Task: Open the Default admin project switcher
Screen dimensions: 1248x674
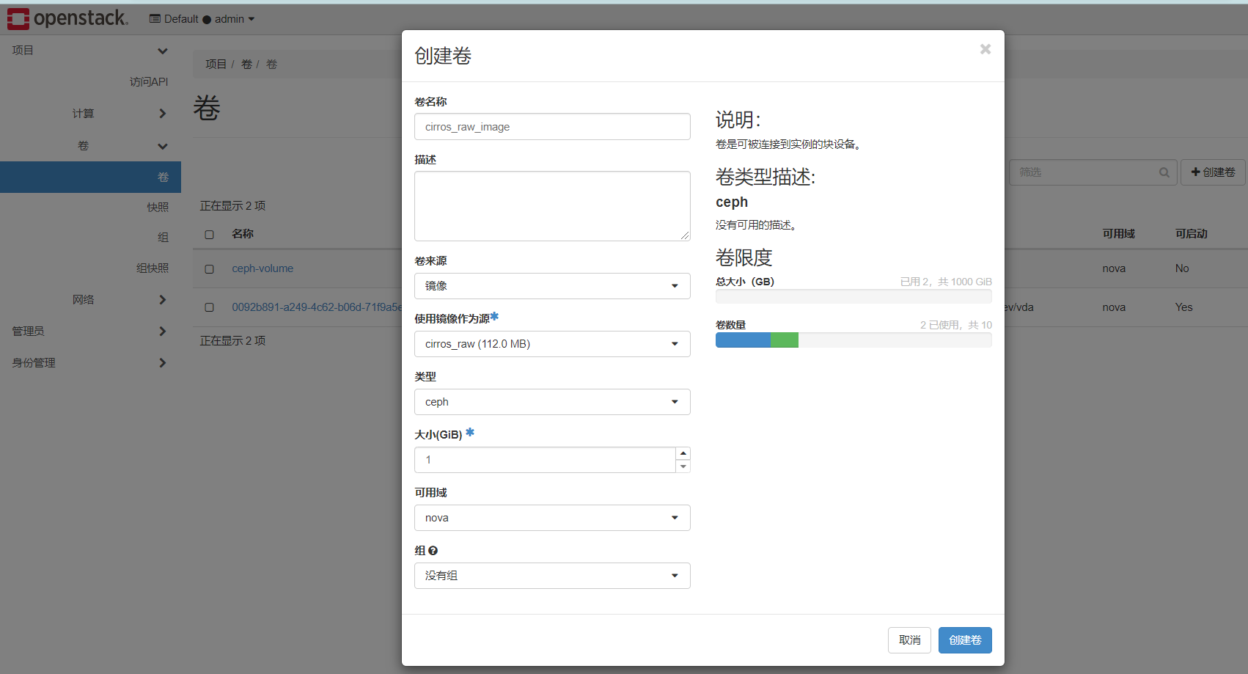Action: coord(202,19)
